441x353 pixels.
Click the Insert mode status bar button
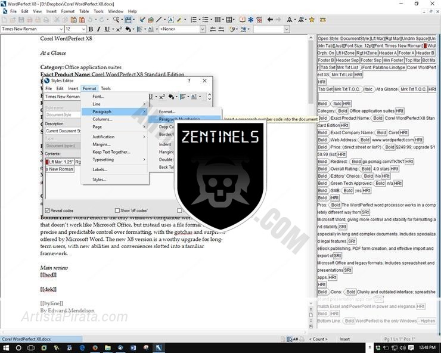click(x=344, y=339)
